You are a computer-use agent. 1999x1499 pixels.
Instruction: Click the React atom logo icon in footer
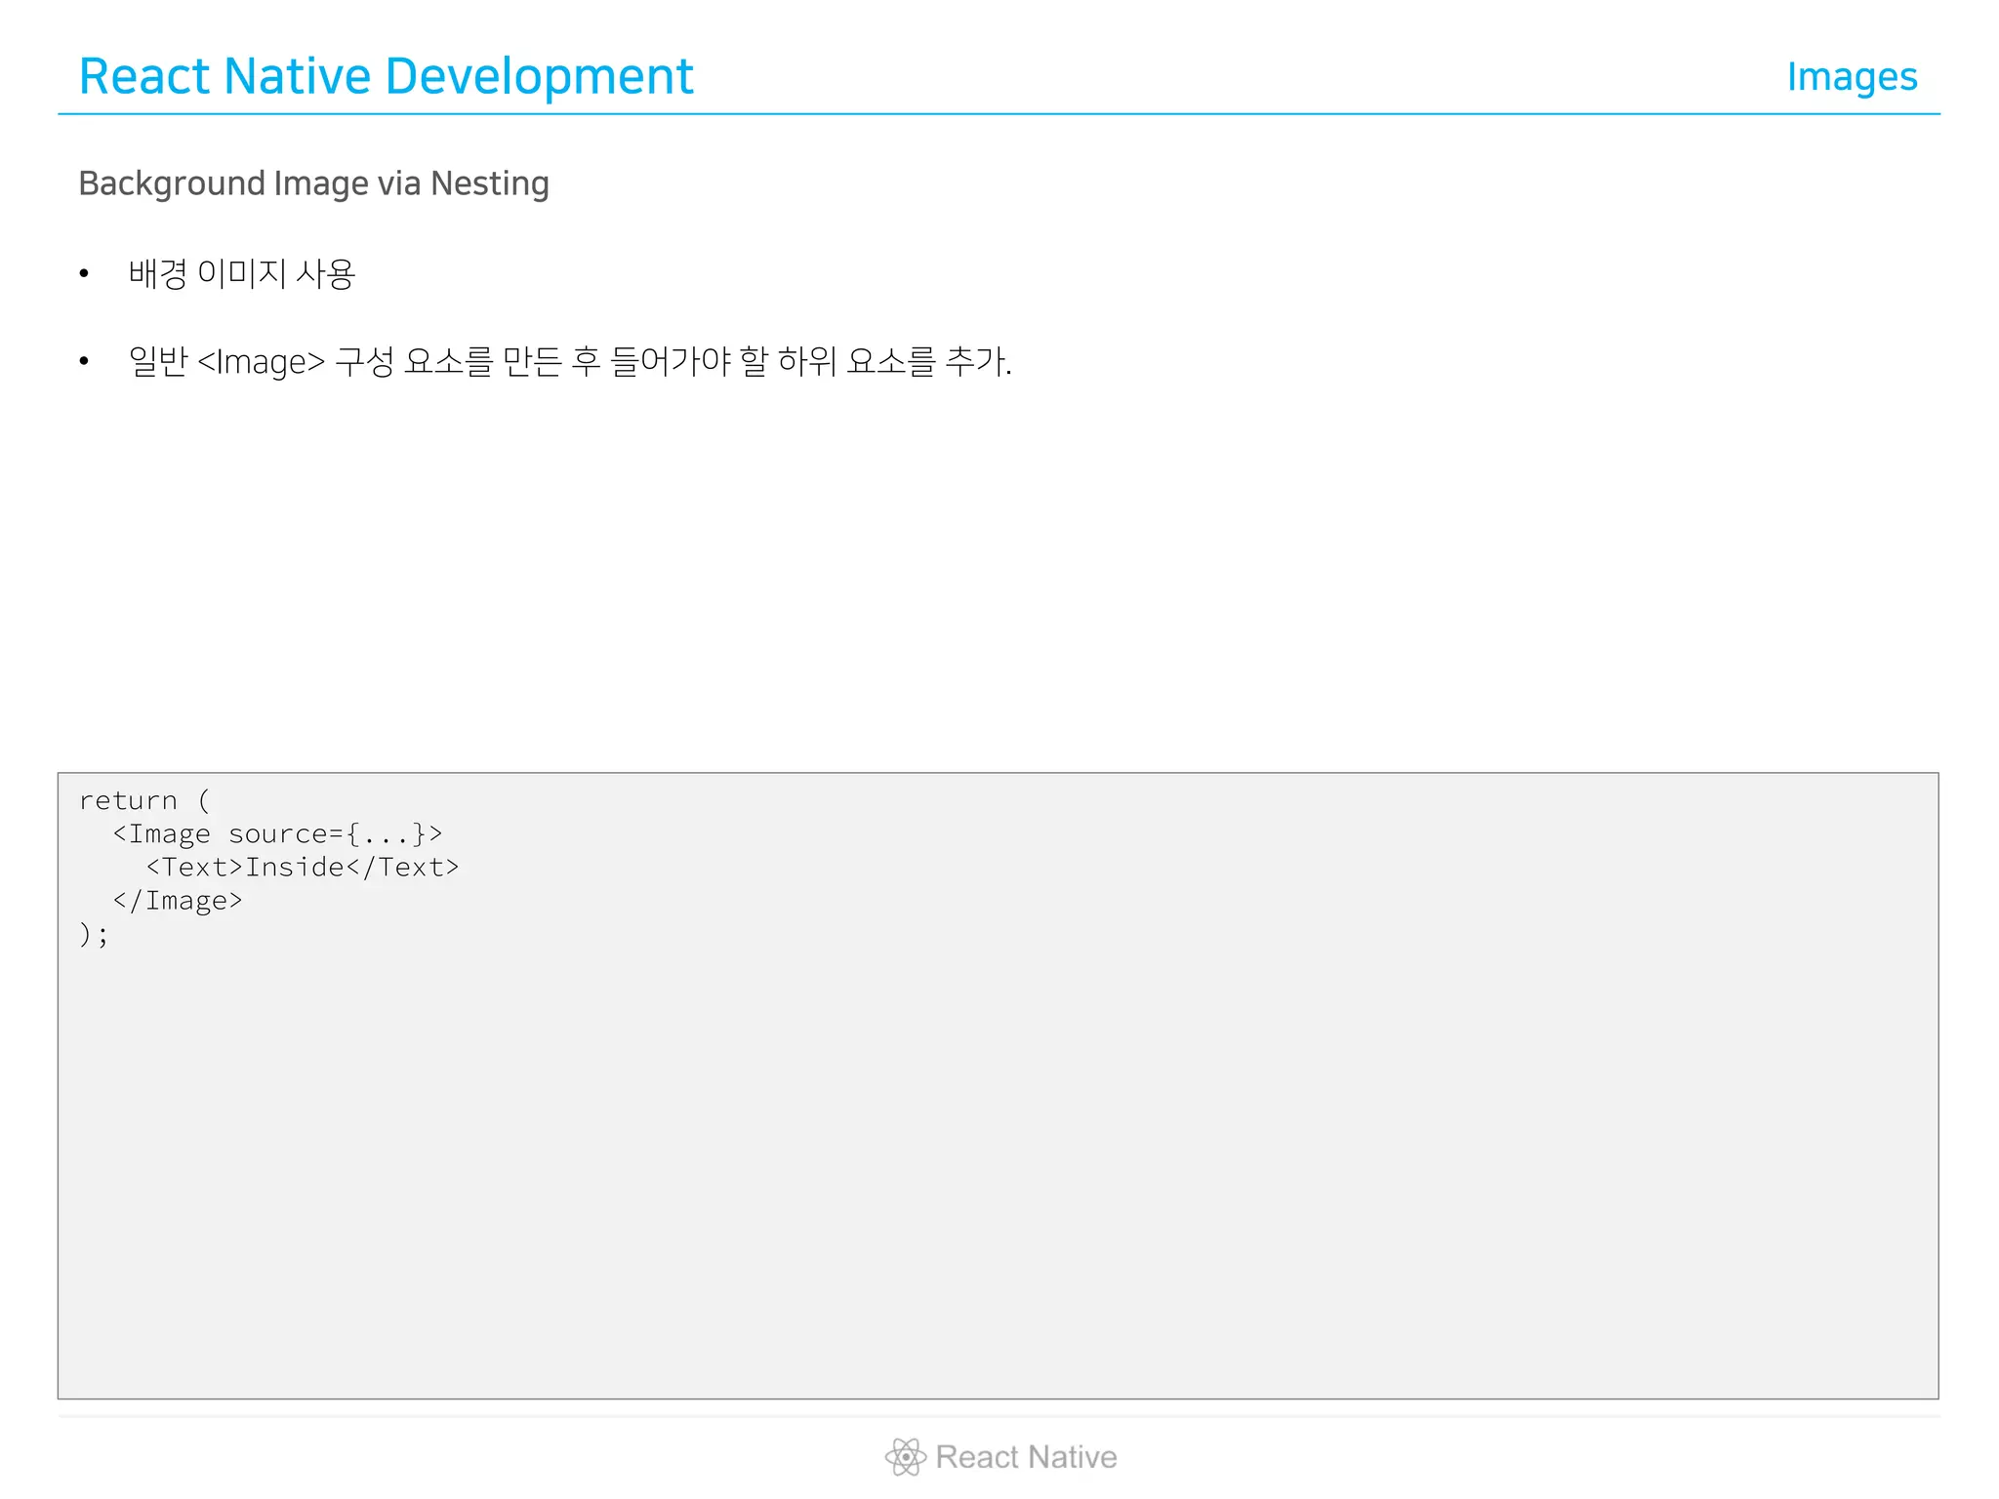(906, 1457)
